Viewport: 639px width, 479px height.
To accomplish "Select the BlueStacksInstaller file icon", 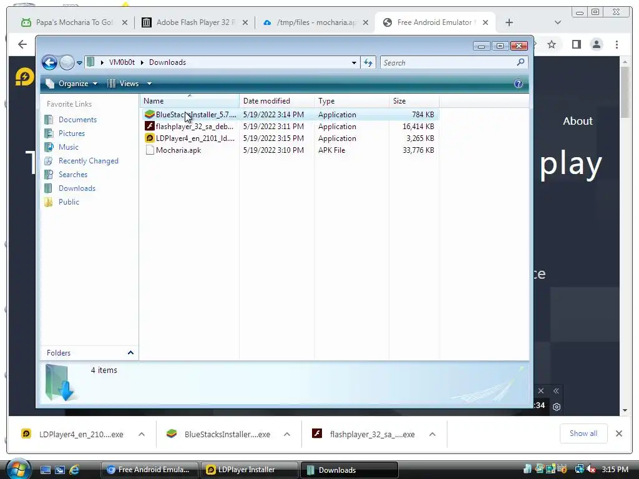I will pyautogui.click(x=150, y=115).
